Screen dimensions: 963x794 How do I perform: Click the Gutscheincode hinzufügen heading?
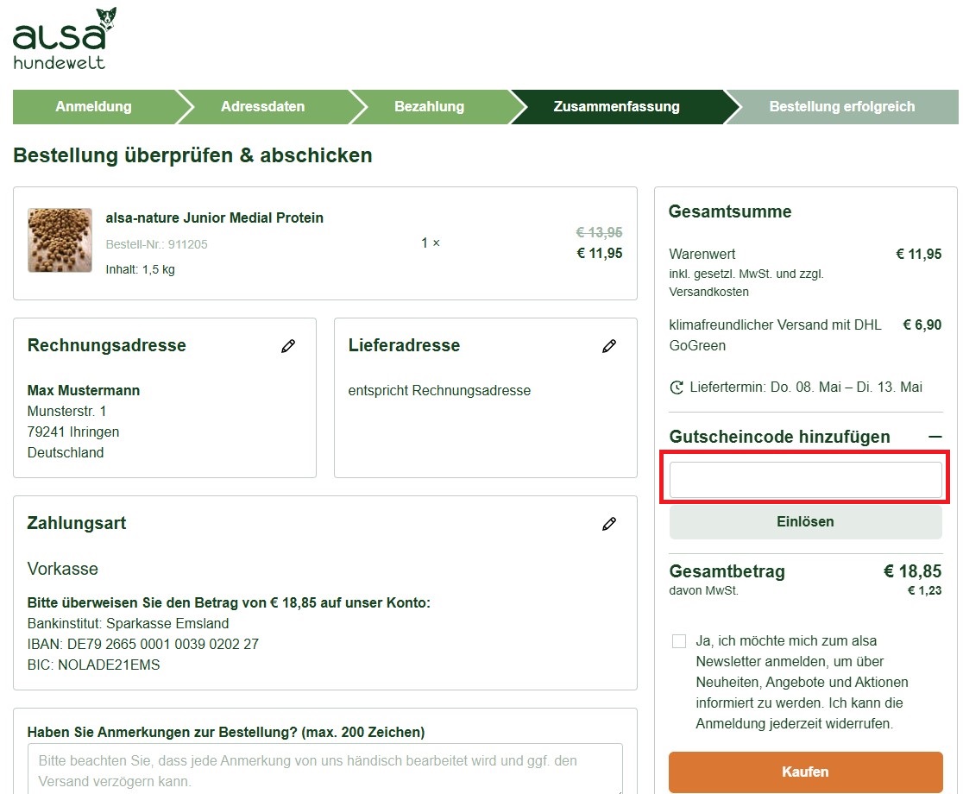tap(779, 437)
